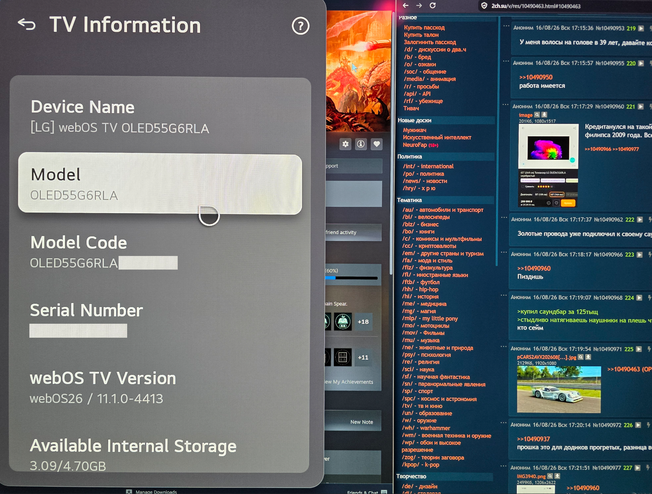Screen dimensions: 652x494
Task: Open the race car thumbnail in post 225
Action: pyautogui.click(x=559, y=390)
